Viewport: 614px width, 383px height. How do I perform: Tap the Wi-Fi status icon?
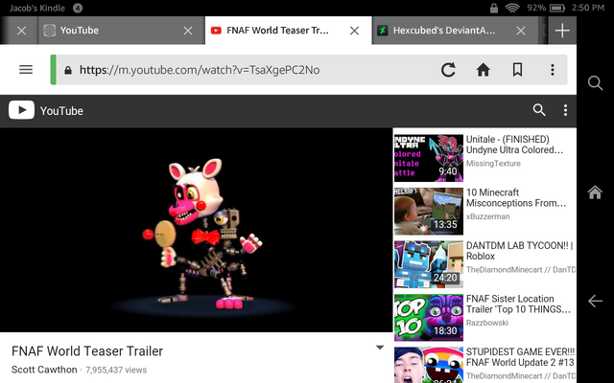512,8
